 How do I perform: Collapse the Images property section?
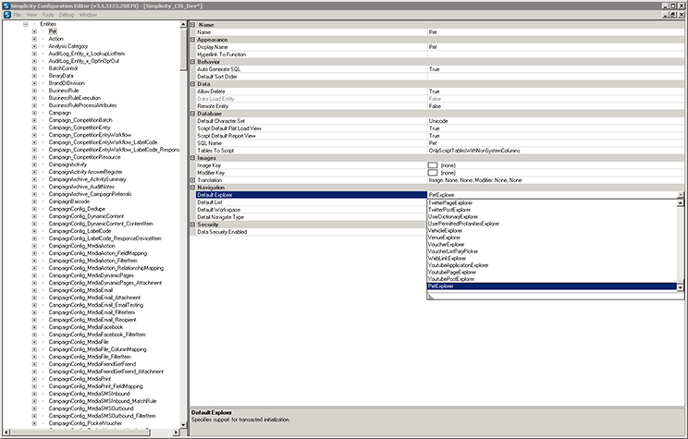coord(192,158)
